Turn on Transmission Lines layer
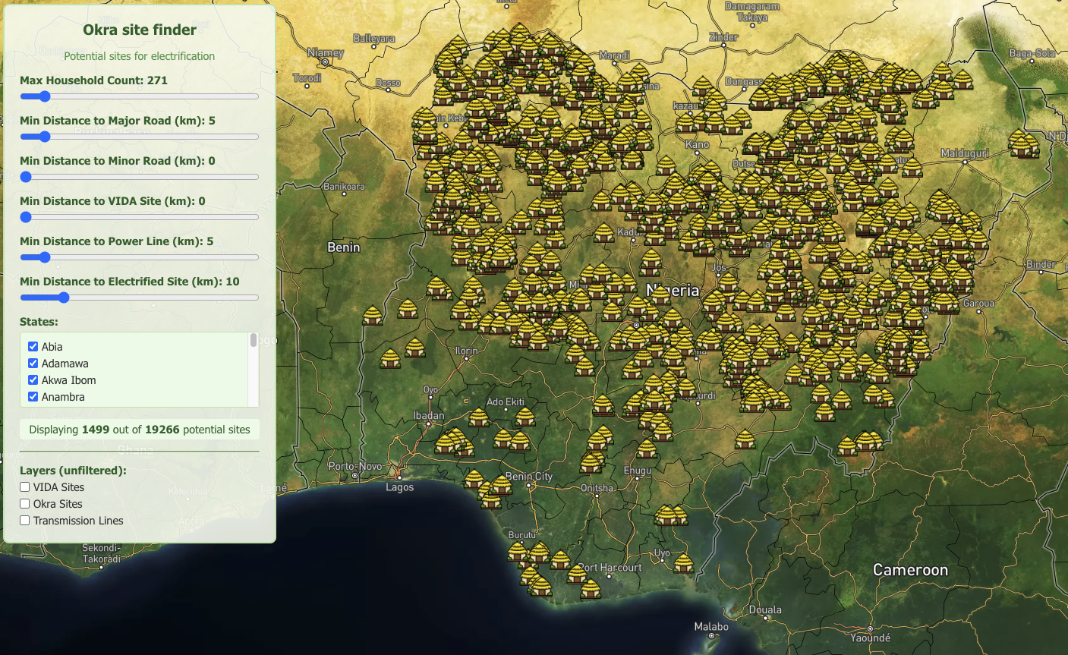The image size is (1068, 655). click(25, 521)
